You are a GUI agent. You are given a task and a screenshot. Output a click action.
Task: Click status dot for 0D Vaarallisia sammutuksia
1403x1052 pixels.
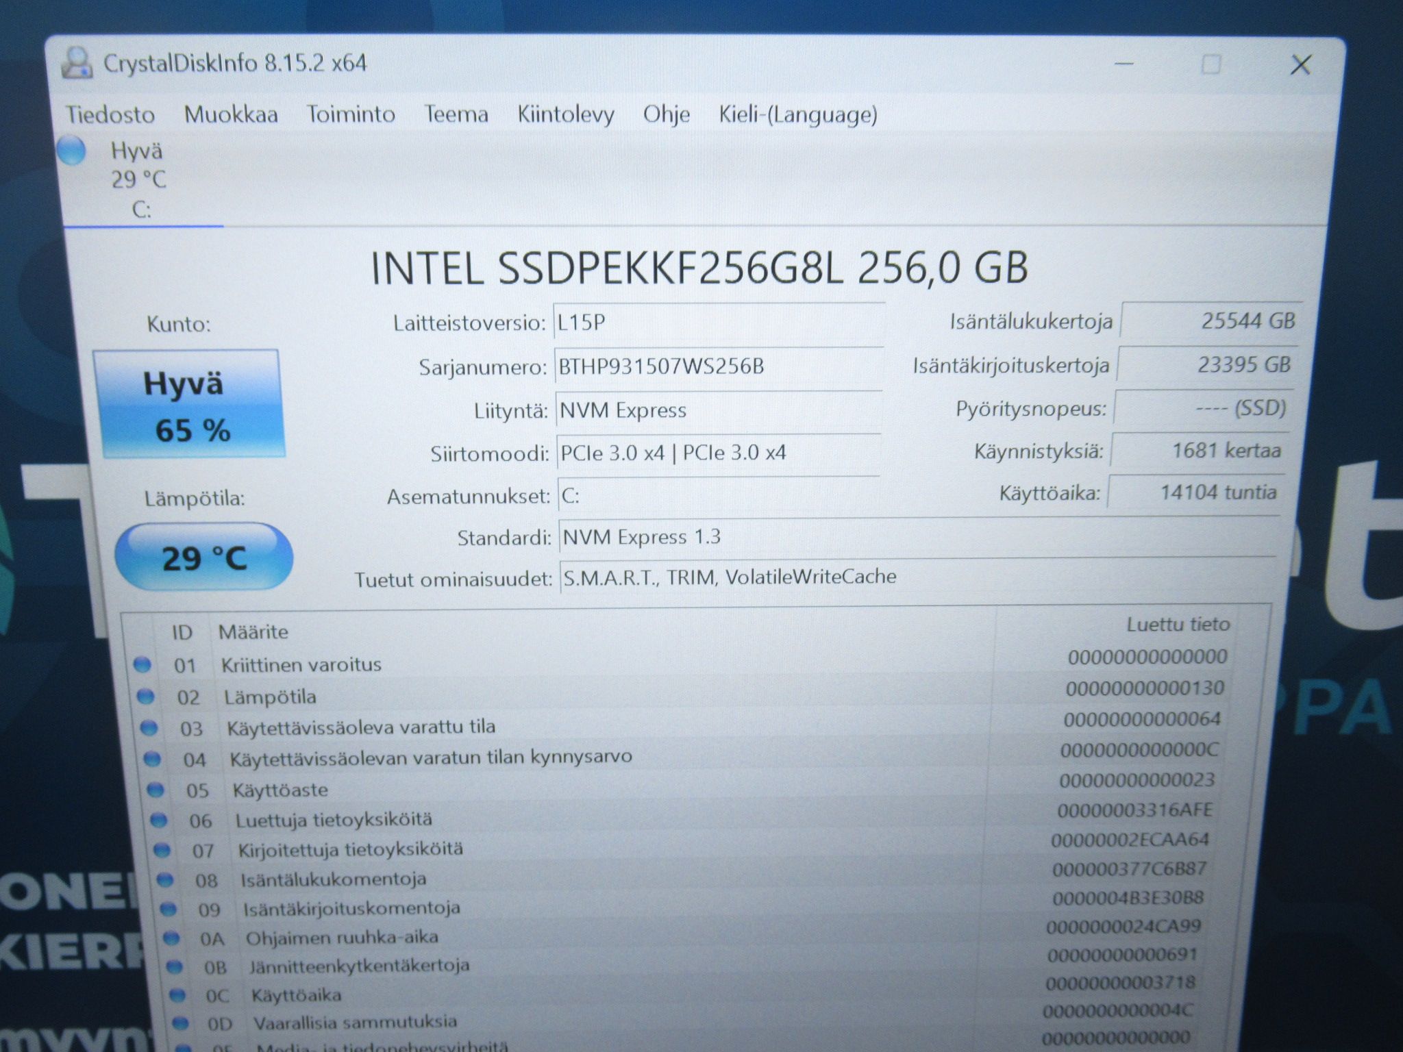click(181, 1023)
